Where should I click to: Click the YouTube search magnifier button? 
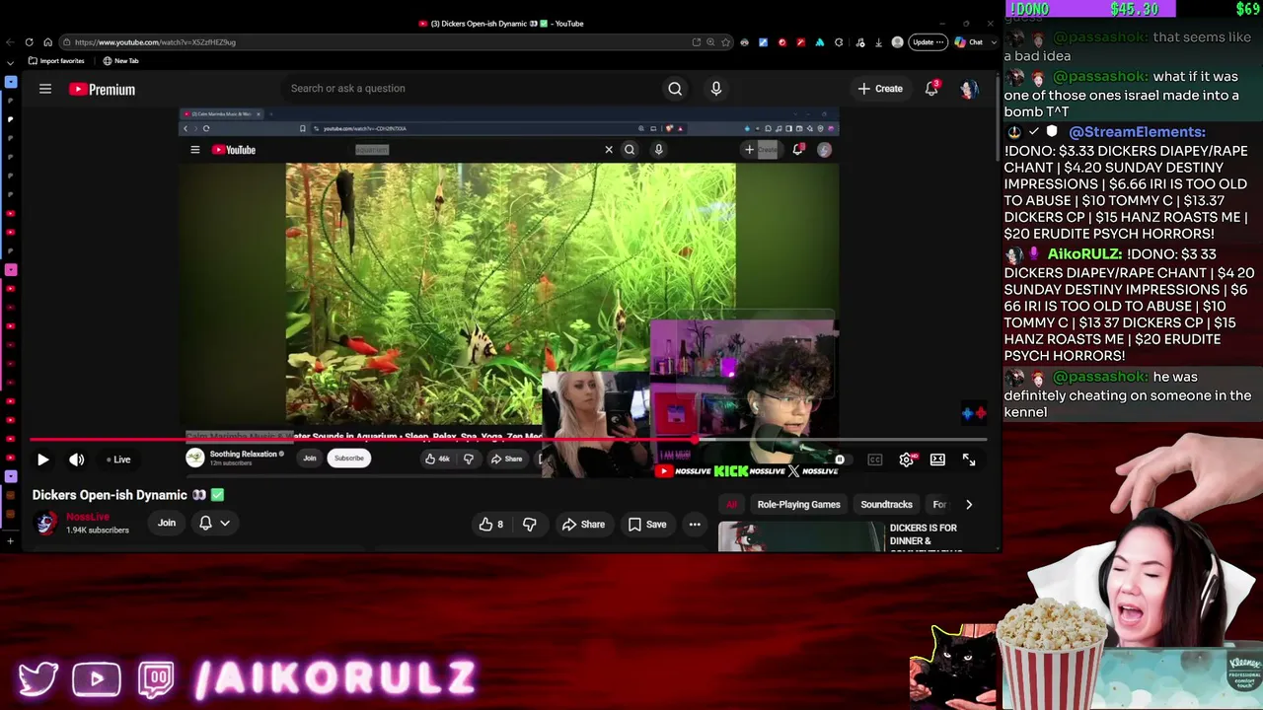point(675,89)
